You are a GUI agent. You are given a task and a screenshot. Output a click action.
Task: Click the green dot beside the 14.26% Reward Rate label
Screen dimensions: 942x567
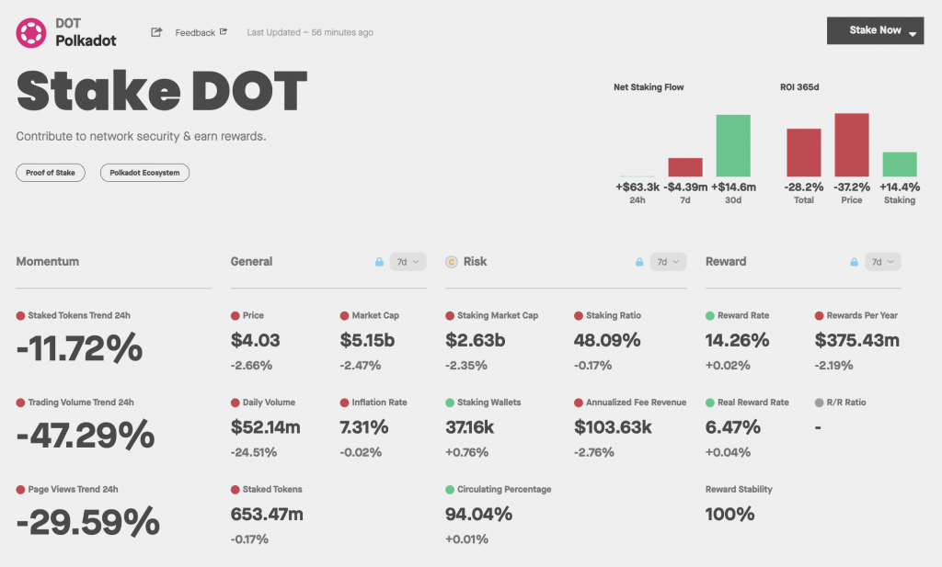tap(709, 315)
